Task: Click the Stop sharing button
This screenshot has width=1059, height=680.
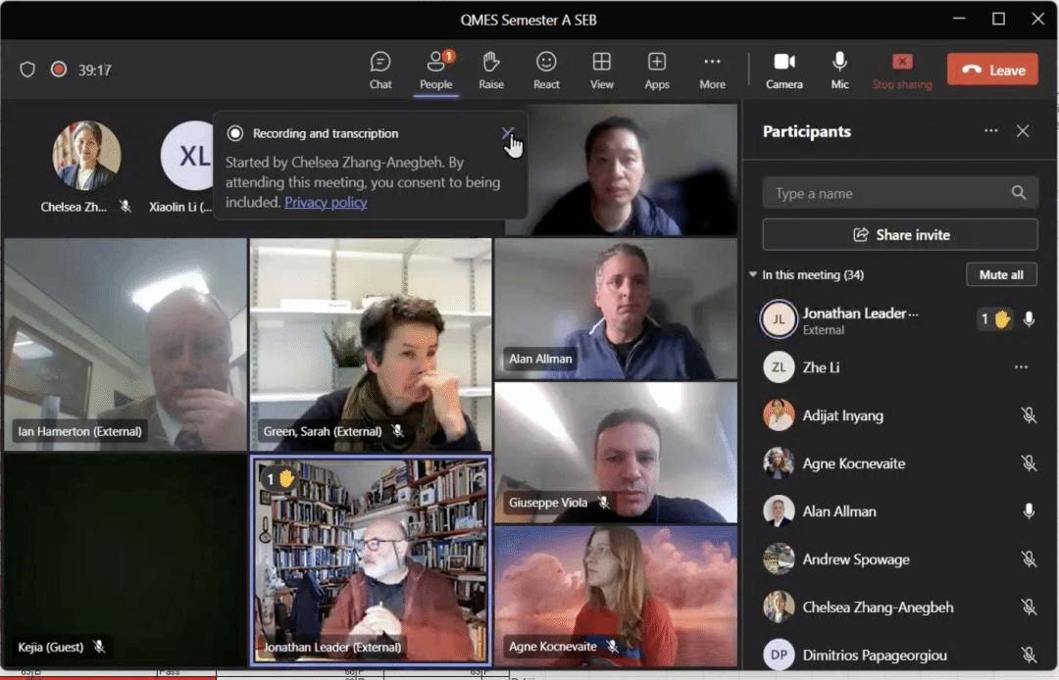Action: click(x=902, y=71)
